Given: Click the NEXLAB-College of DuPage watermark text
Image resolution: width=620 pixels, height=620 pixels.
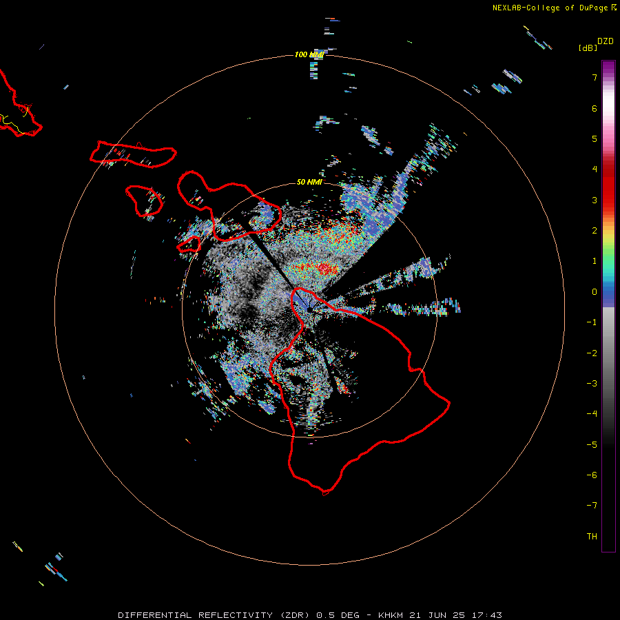Looking at the screenshot, I should pos(550,8).
